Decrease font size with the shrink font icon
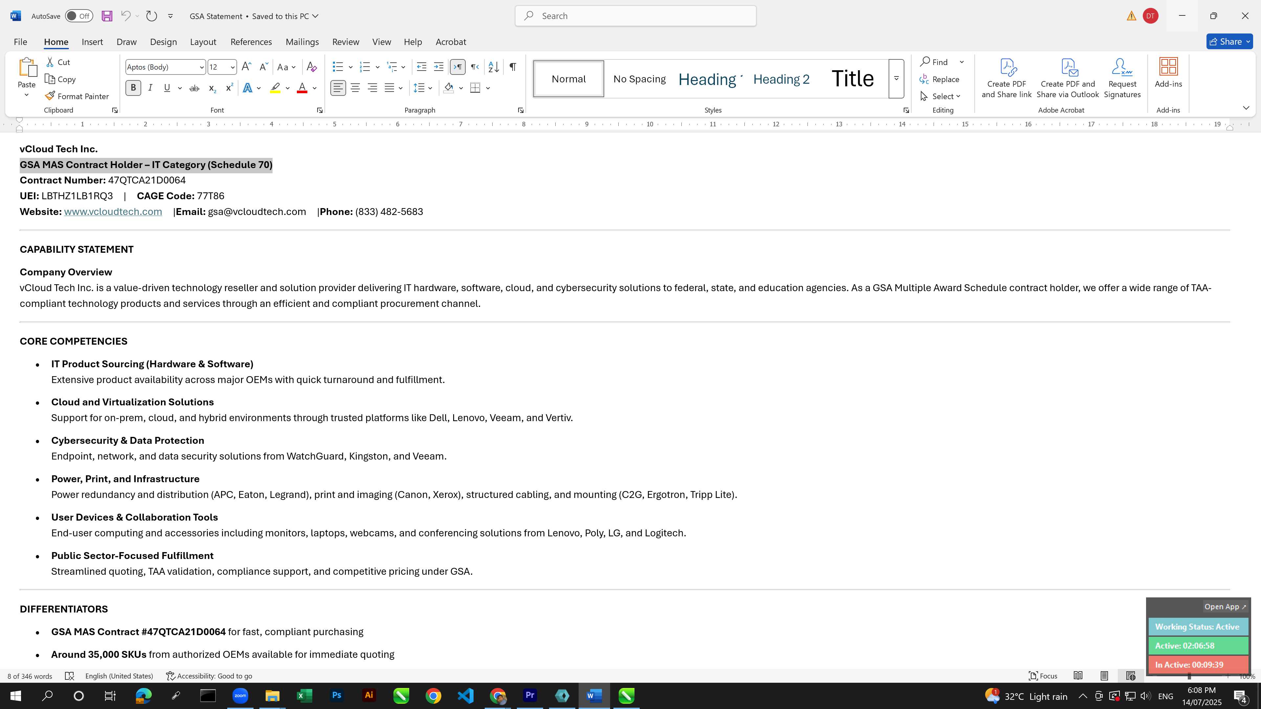The width and height of the screenshot is (1261, 709). (263, 67)
